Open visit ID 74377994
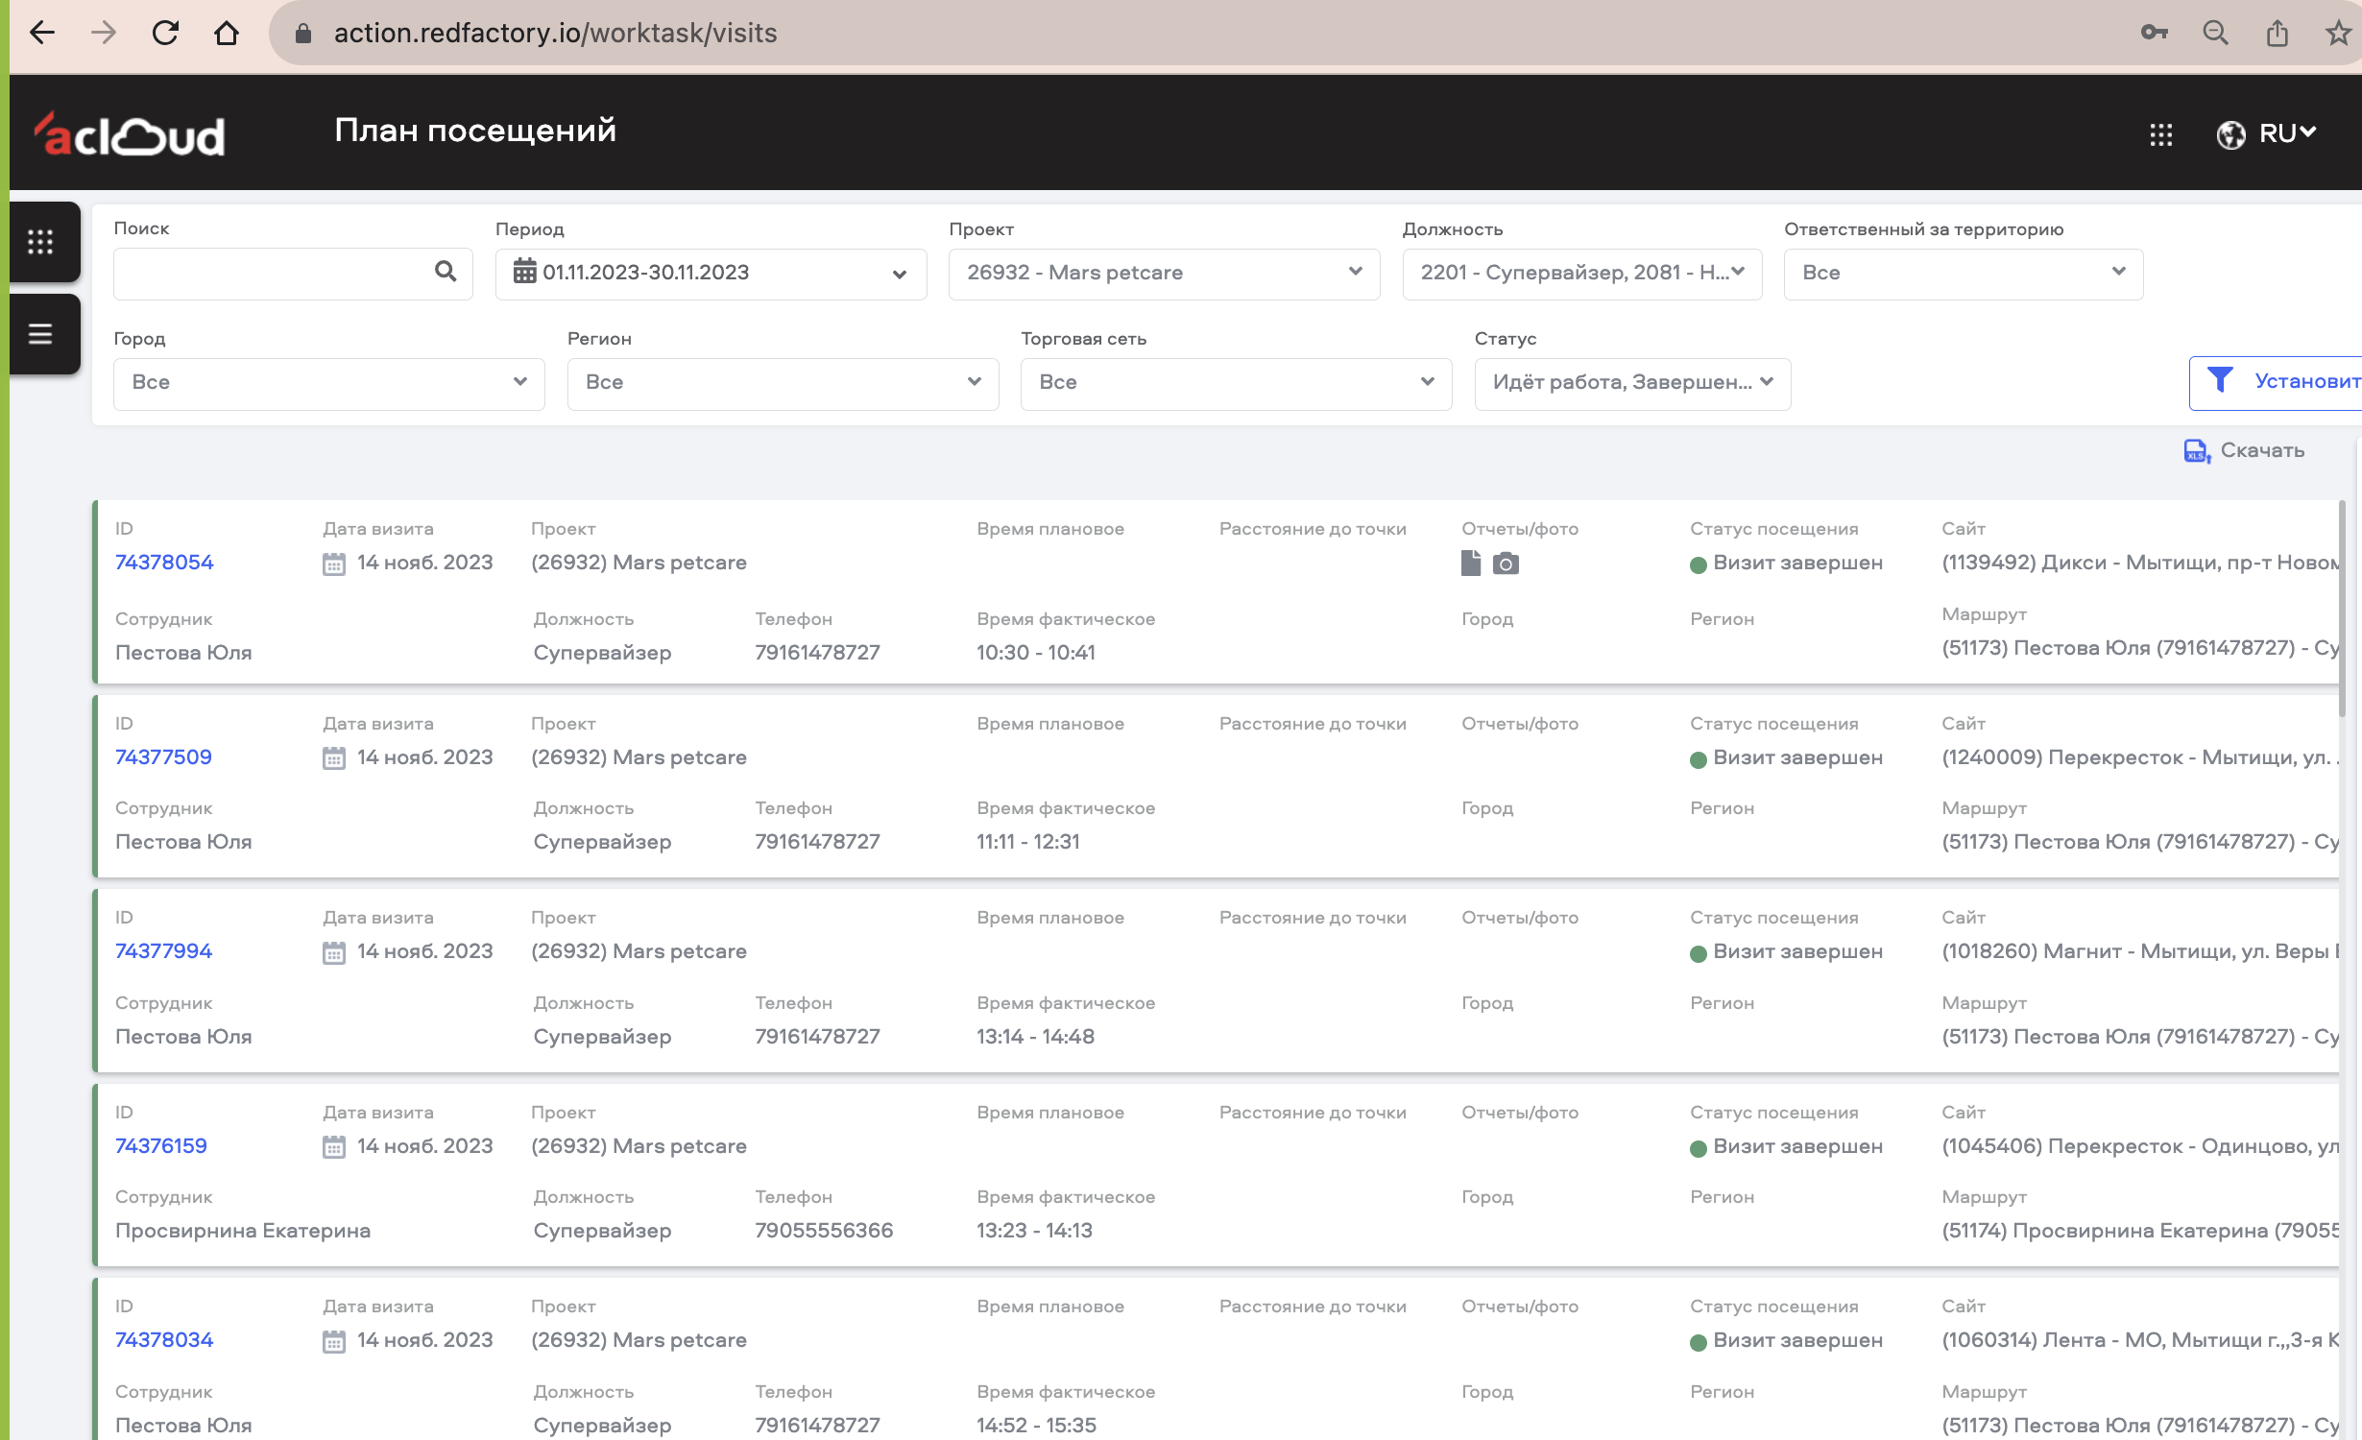Viewport: 2362px width, 1440px height. [x=163, y=951]
